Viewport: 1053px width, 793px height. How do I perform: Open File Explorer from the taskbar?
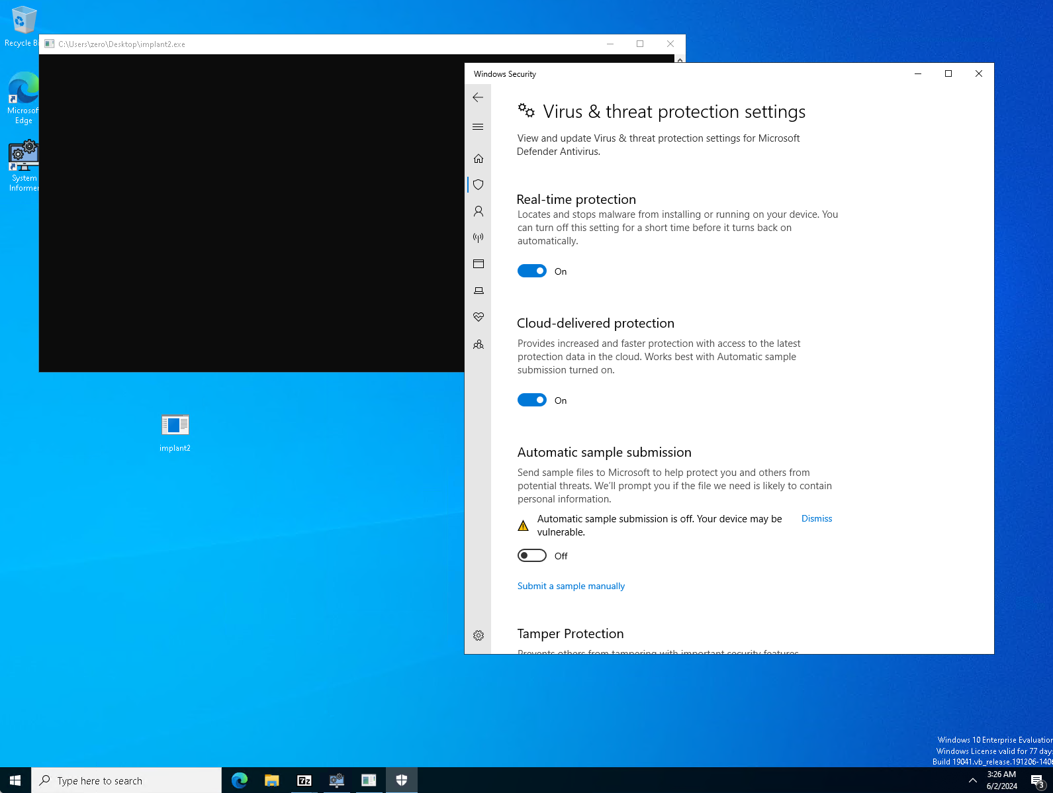pyautogui.click(x=272, y=780)
